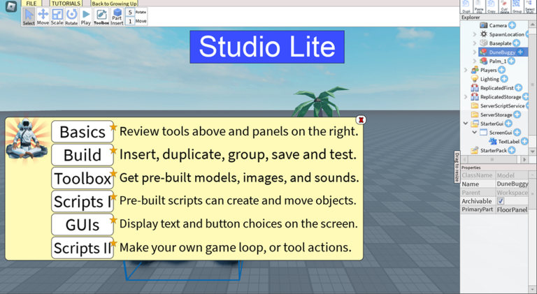Activate the Move tool
This screenshot has height=294, width=537.
43,17
